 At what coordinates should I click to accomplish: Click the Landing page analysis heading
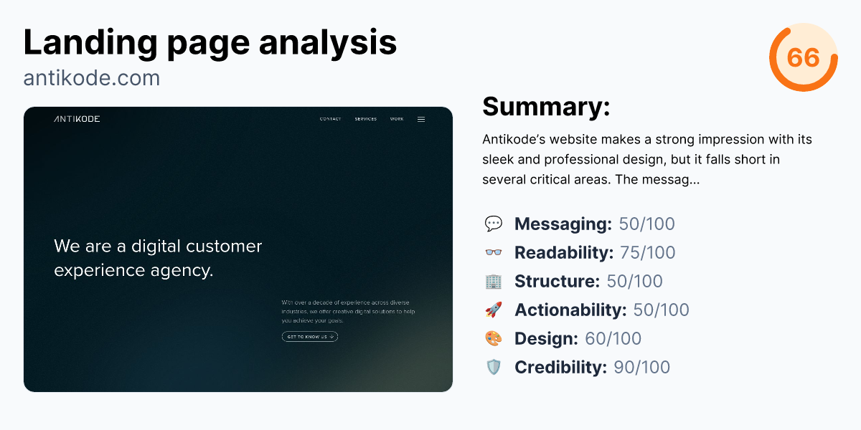[210, 43]
